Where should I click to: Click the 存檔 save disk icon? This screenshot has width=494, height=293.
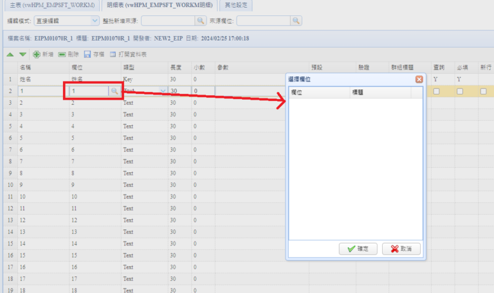[x=87, y=55]
